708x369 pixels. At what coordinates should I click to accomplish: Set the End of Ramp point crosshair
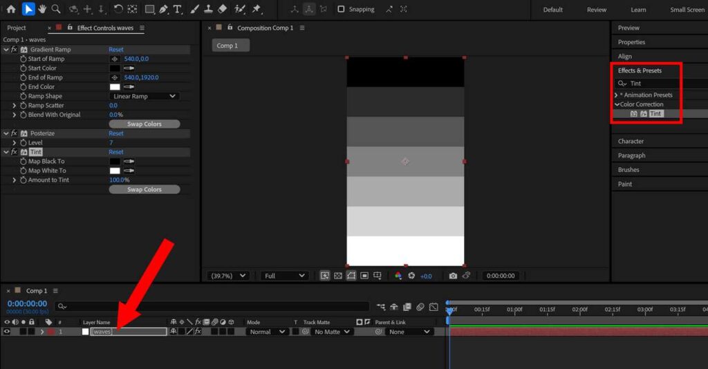[115, 77]
